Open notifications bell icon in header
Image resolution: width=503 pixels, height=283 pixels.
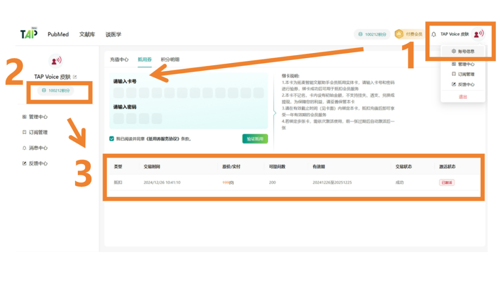434,34
